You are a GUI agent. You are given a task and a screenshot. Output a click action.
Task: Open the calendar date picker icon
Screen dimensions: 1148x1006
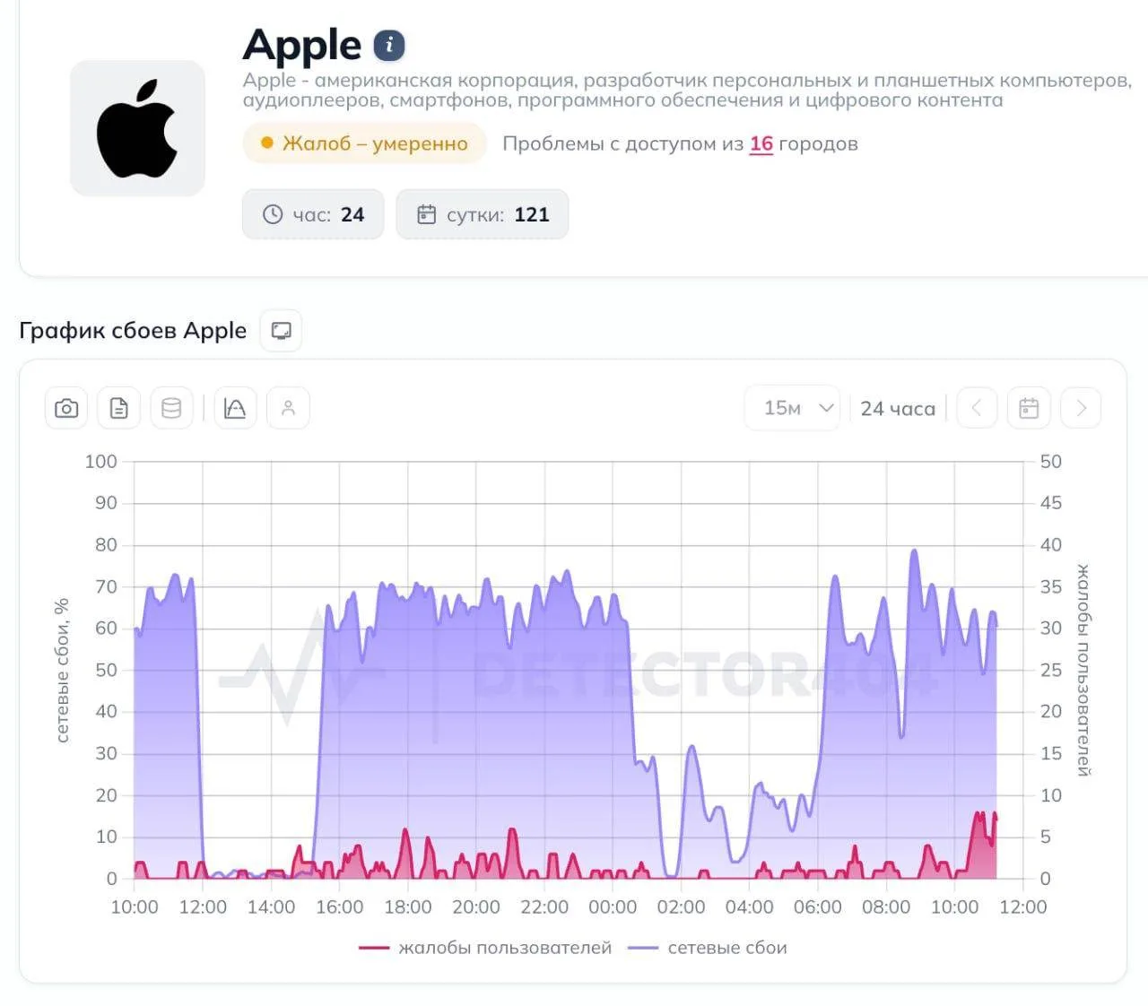point(1029,409)
